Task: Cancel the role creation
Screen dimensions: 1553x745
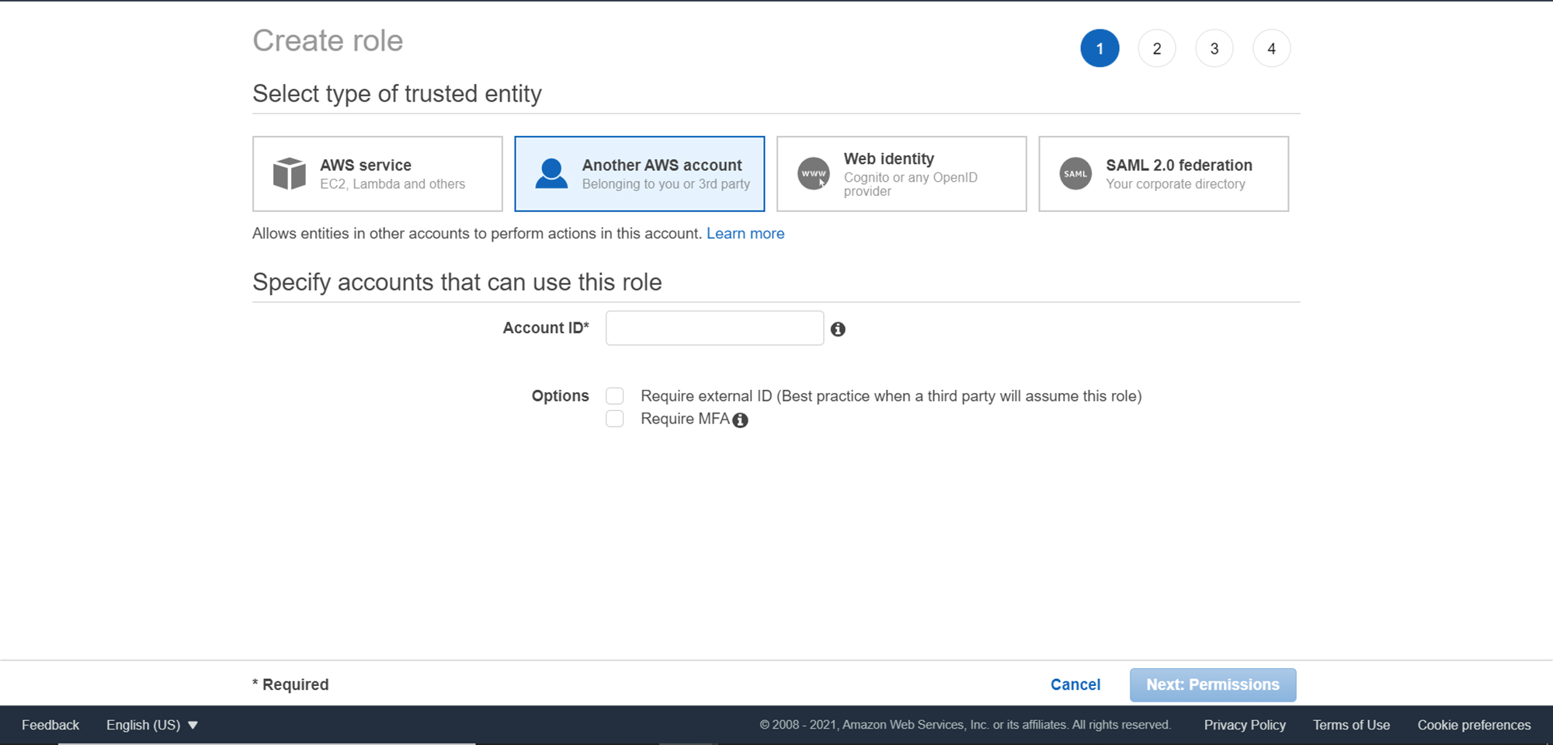Action: (x=1075, y=684)
